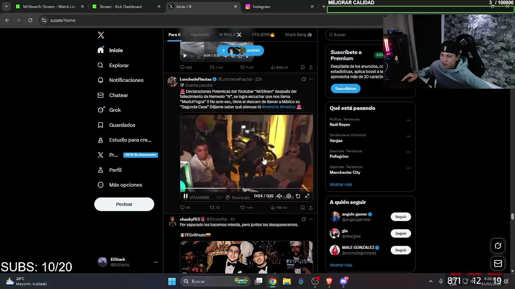Click the X logo in the sidebar
515x289 pixels.
coord(101,35)
